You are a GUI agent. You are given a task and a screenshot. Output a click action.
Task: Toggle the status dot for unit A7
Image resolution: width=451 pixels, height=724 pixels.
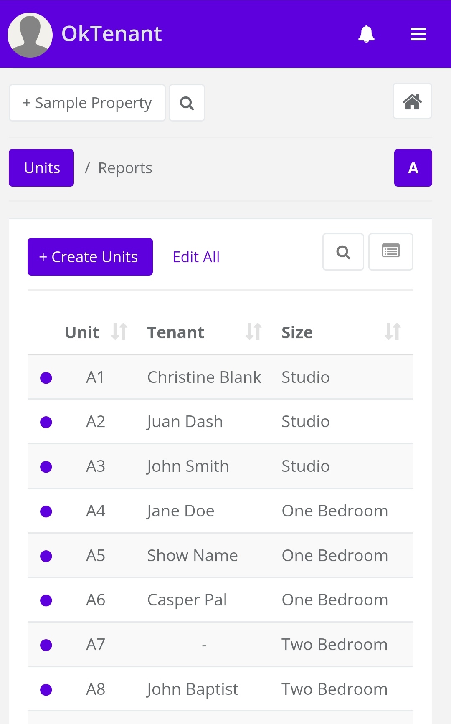point(46,645)
